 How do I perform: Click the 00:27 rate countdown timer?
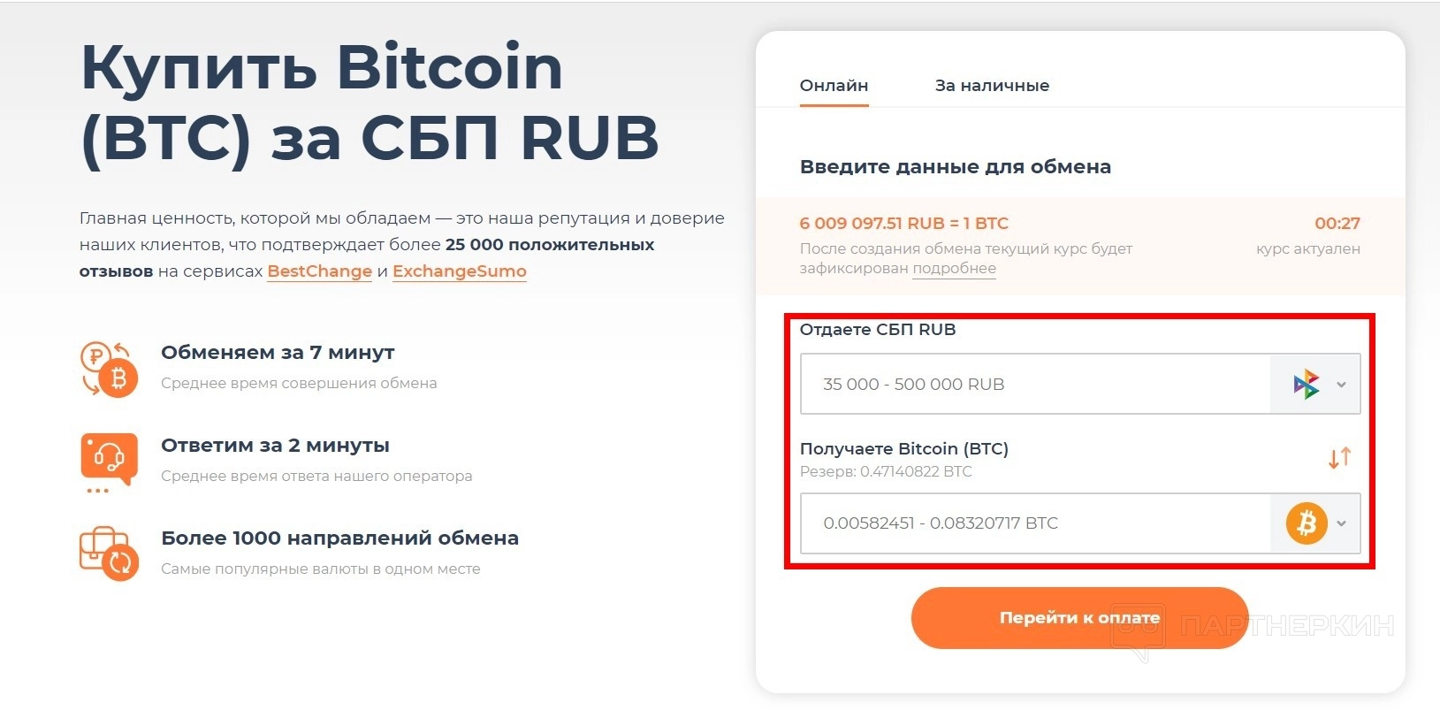point(1337,224)
